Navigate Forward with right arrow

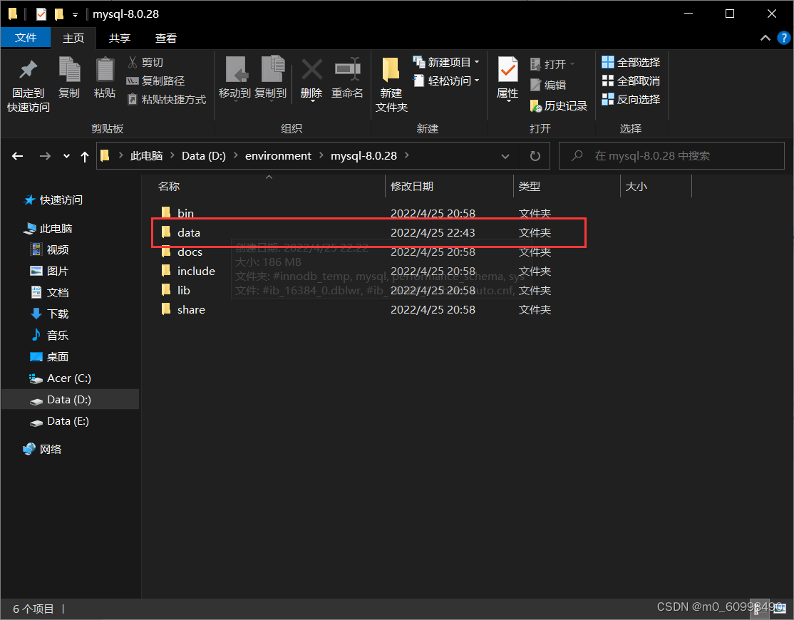45,156
